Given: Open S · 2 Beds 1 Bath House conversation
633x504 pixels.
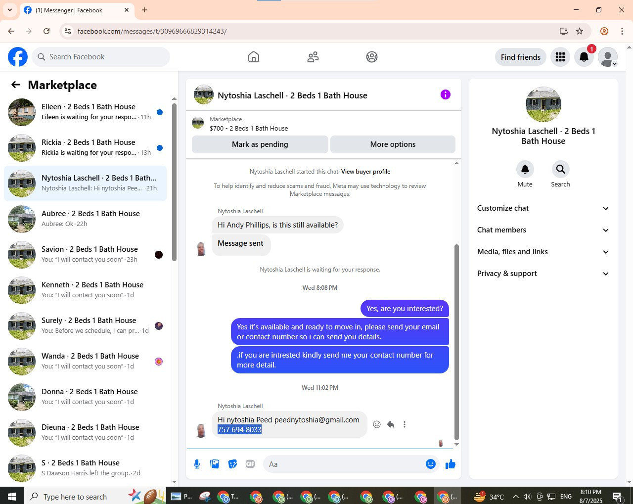Looking at the screenshot, I should 85,468.
